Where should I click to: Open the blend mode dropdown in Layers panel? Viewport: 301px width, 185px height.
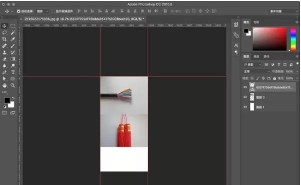point(256,71)
